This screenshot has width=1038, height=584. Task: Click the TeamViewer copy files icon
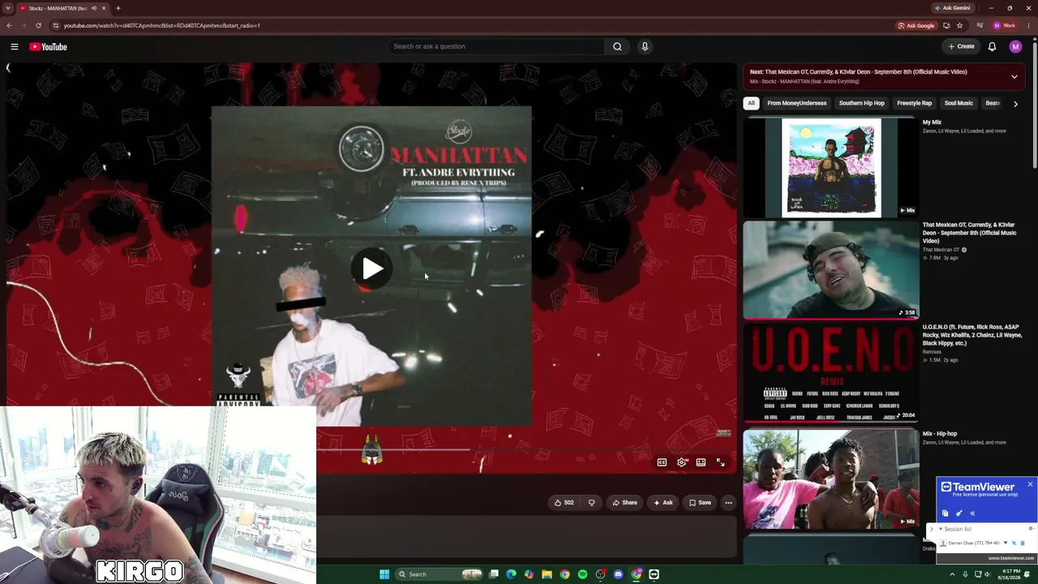pos(946,513)
